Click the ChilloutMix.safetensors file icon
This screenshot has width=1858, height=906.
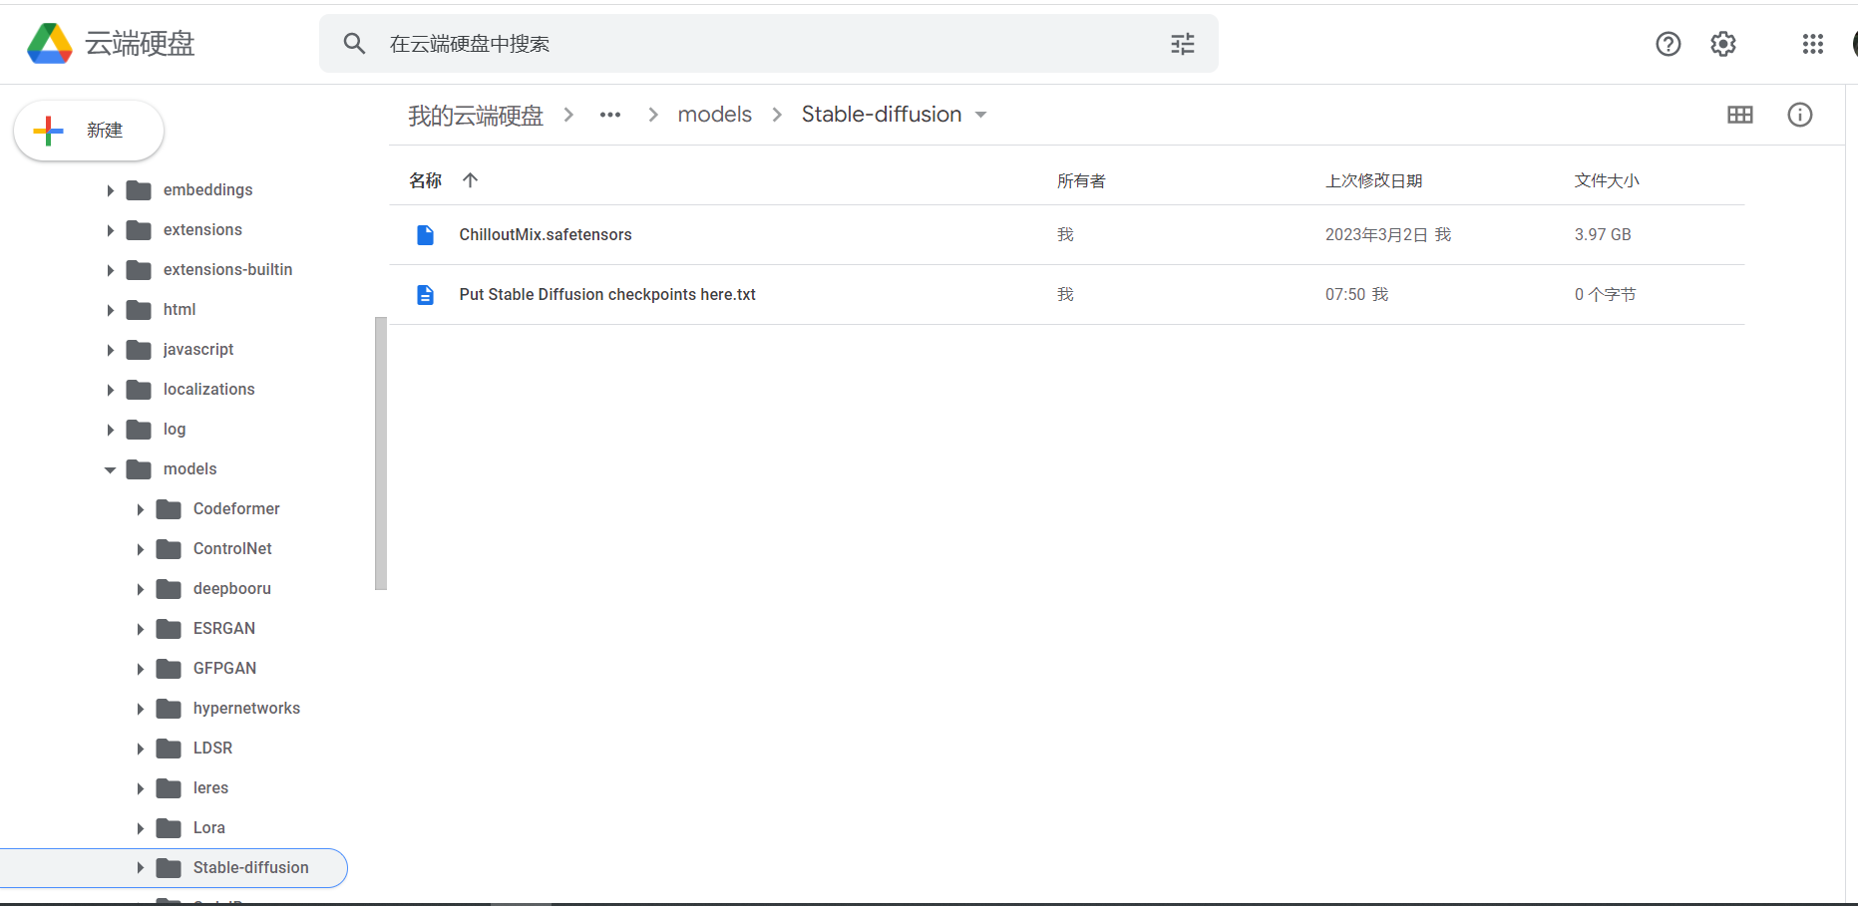tap(425, 234)
